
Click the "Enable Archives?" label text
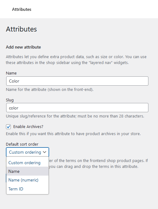point(28,127)
